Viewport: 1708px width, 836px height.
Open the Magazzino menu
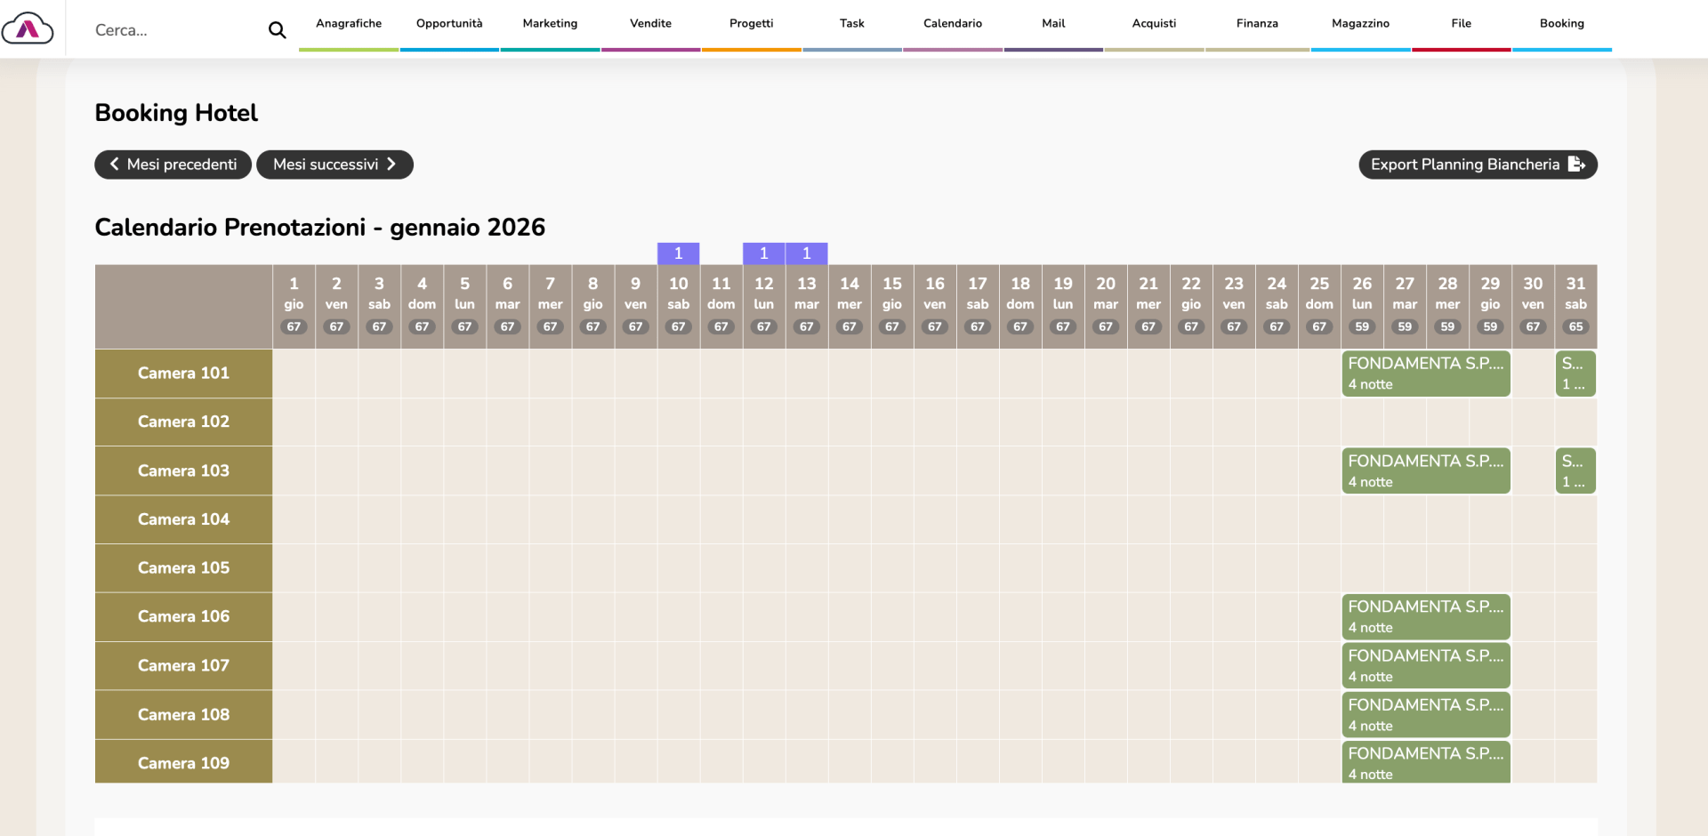tap(1359, 24)
